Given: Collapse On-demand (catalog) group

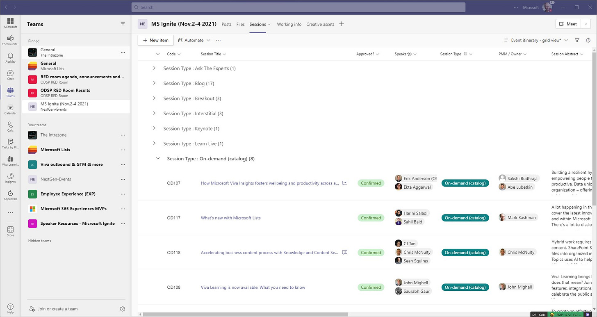Looking at the screenshot, I should pyautogui.click(x=158, y=158).
